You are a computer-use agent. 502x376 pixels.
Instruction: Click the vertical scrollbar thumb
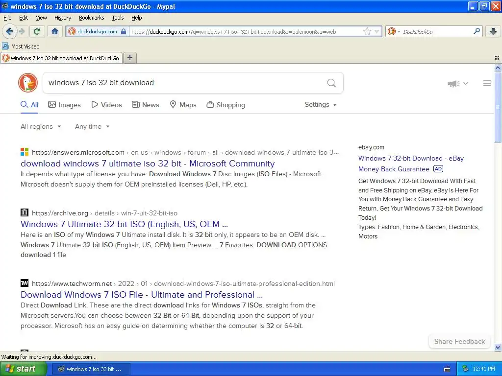click(498, 107)
